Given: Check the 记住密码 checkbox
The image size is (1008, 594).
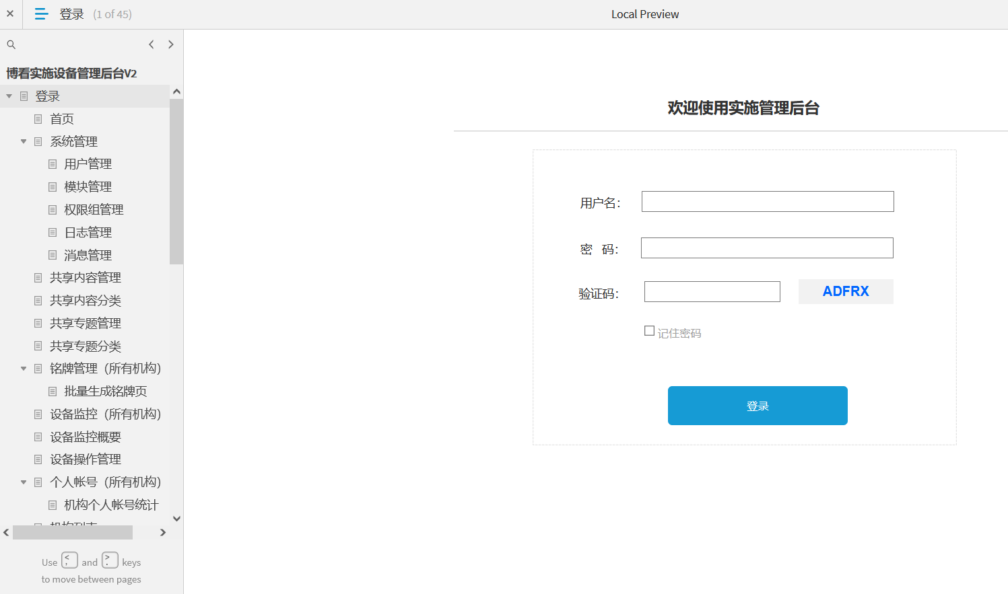Looking at the screenshot, I should pos(650,331).
